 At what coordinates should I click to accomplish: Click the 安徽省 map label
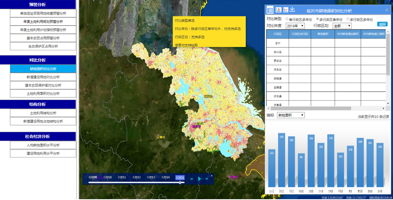(161, 137)
